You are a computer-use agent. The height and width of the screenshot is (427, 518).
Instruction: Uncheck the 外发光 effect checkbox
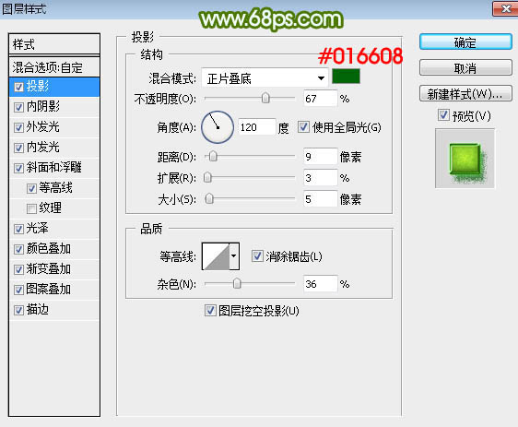[x=18, y=127]
